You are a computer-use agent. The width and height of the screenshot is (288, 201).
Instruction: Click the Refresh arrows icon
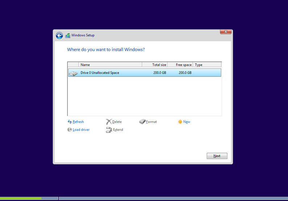(x=70, y=122)
